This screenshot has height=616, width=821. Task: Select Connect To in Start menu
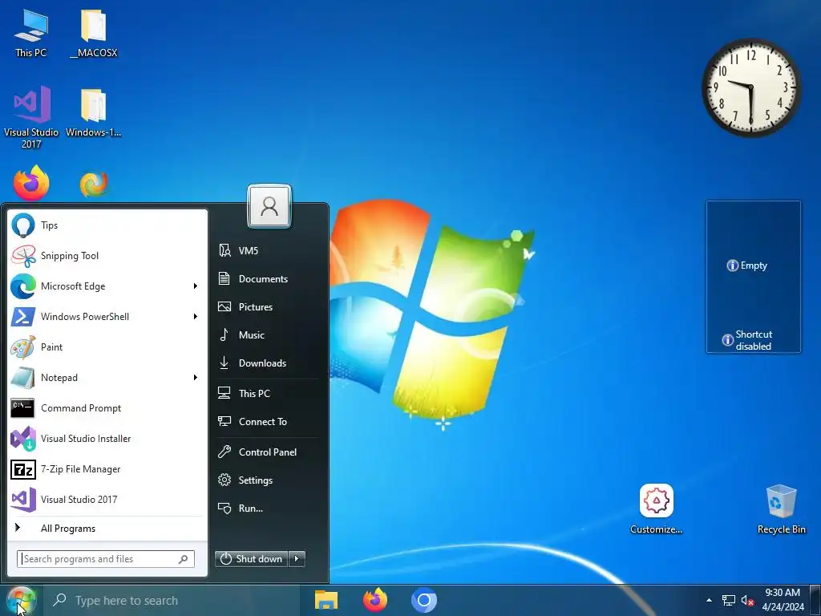tap(268, 422)
